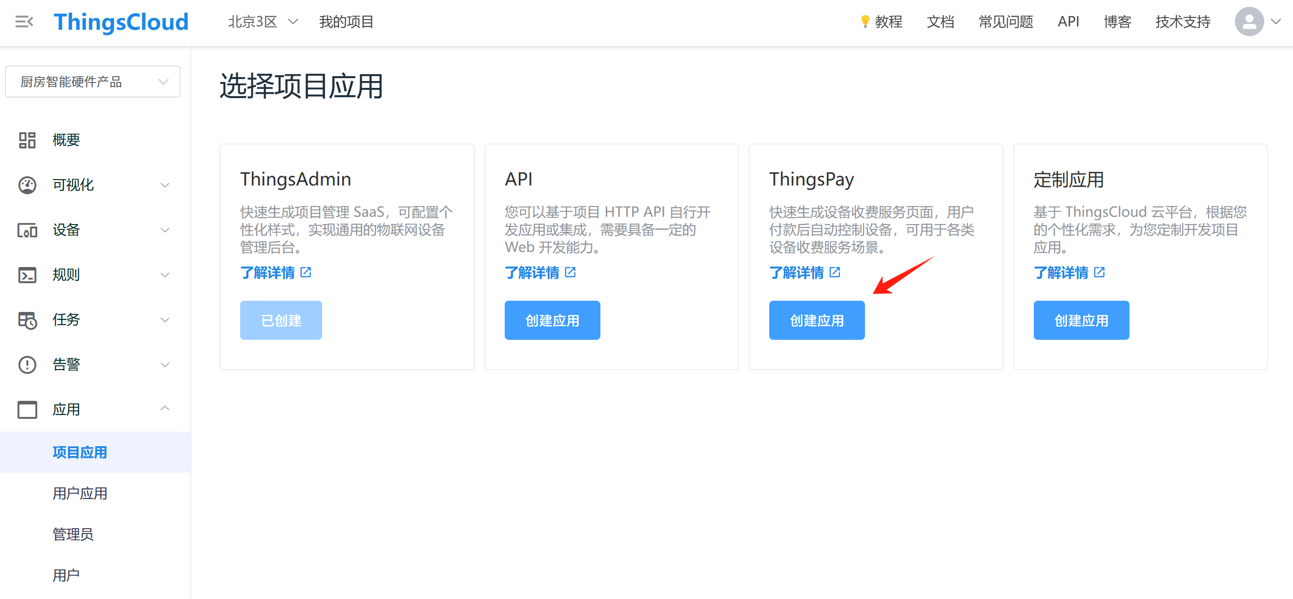Click 创建应用 on the ThingsPay card
Viewport: 1293px width, 599px height.
point(817,320)
